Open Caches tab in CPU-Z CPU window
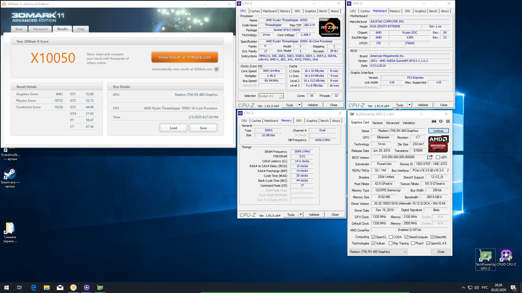522x293 pixels. 255,11
